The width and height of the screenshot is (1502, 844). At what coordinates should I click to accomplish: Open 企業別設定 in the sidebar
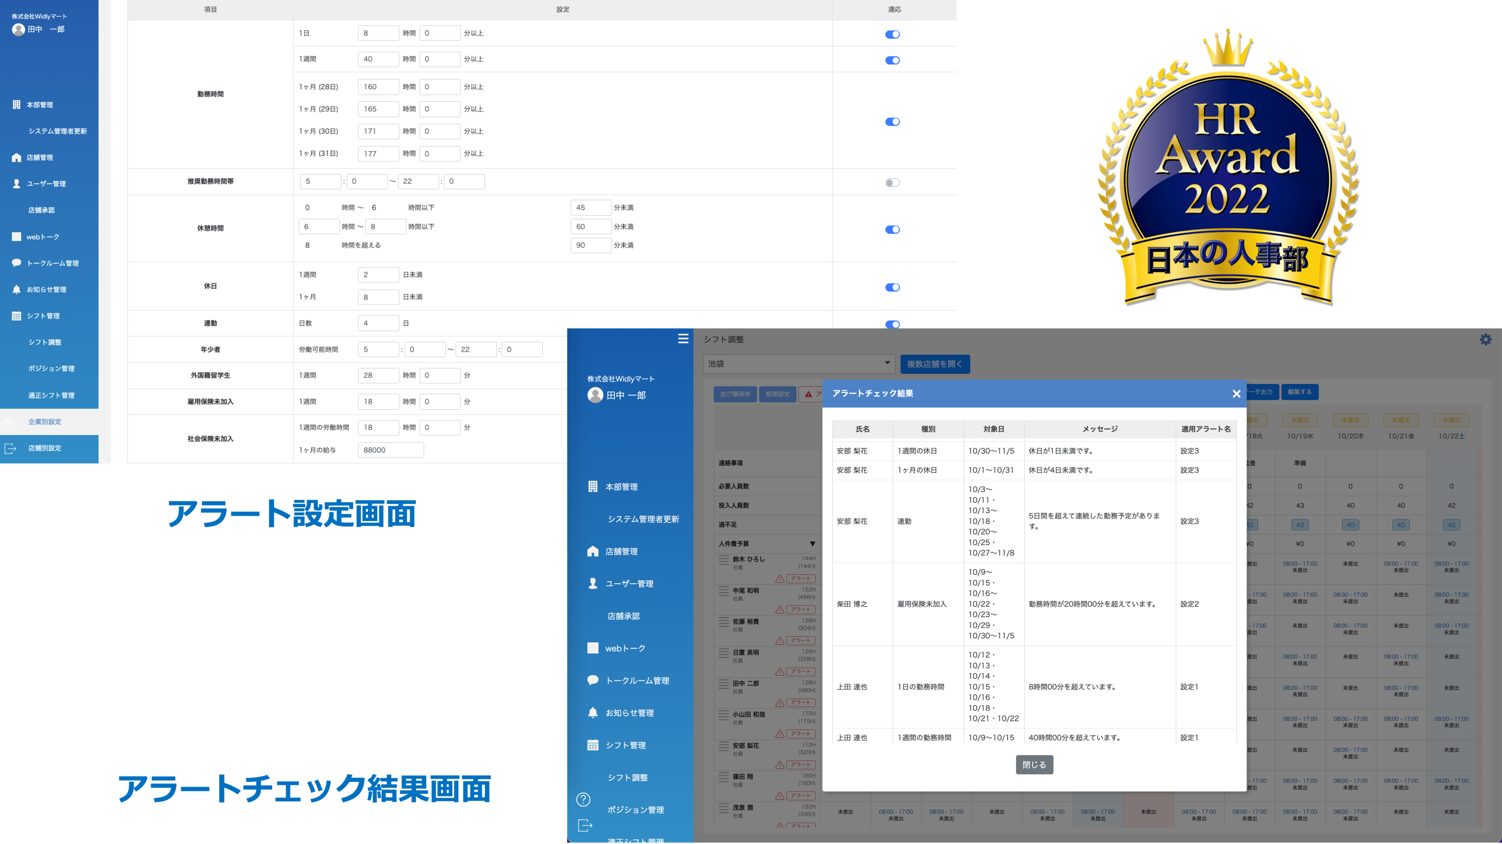click(x=44, y=421)
